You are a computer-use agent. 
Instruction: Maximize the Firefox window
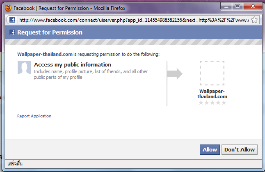[238, 6]
